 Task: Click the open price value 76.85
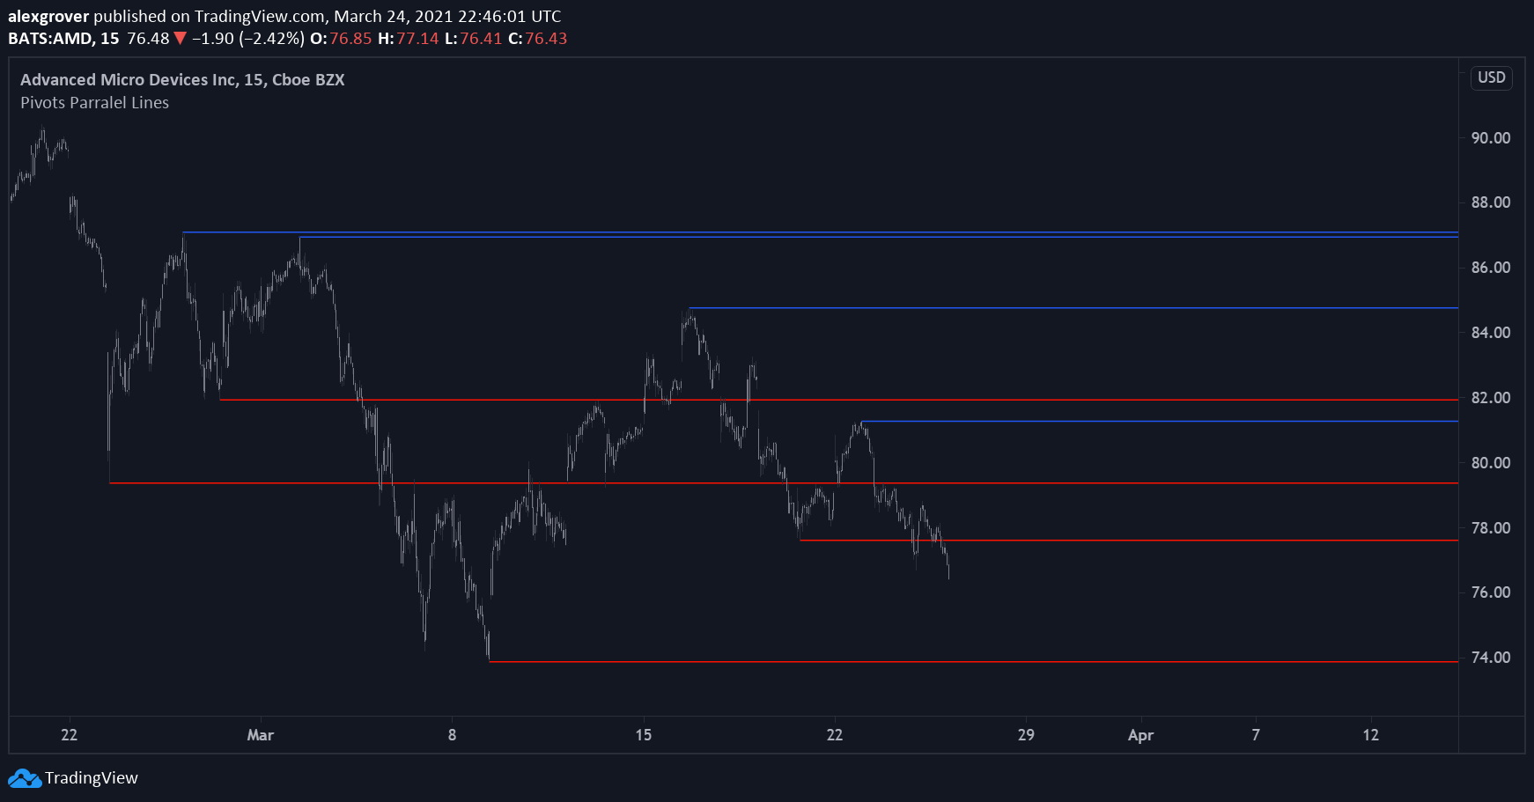tap(350, 39)
